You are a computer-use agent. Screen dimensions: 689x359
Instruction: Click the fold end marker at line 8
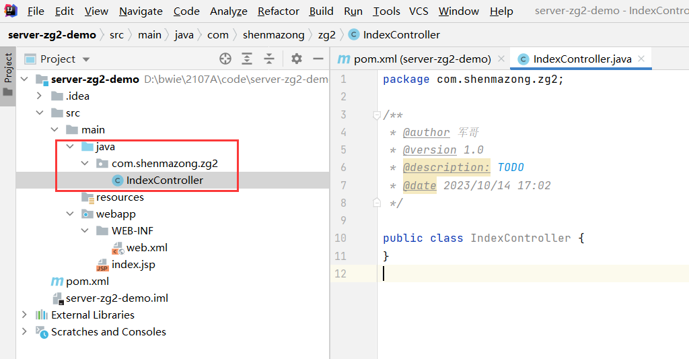377,202
